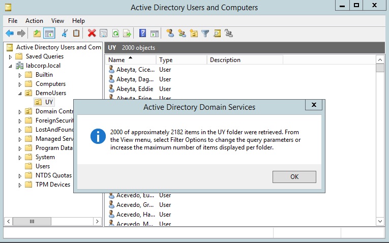
Task: Click the Description column header
Action: 245,60
